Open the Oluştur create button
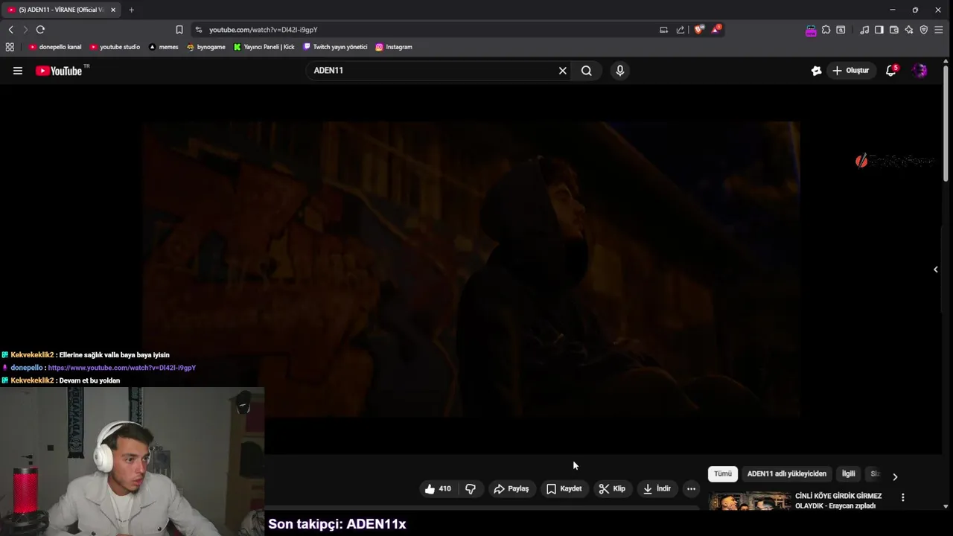The image size is (953, 536). pyautogui.click(x=851, y=71)
